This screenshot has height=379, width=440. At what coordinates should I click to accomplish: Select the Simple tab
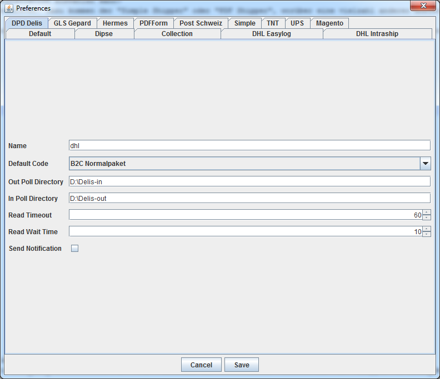[x=244, y=23]
